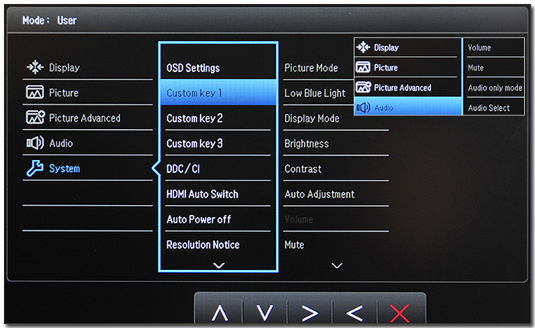Screen dimensions: 535x328
Task: Select highlighted Custom key 1
Action: [x=218, y=93]
